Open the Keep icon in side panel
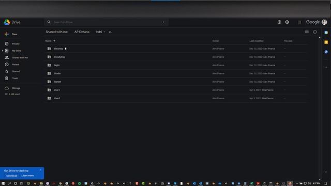Screen dimensions: 331x186 pos(326,42)
